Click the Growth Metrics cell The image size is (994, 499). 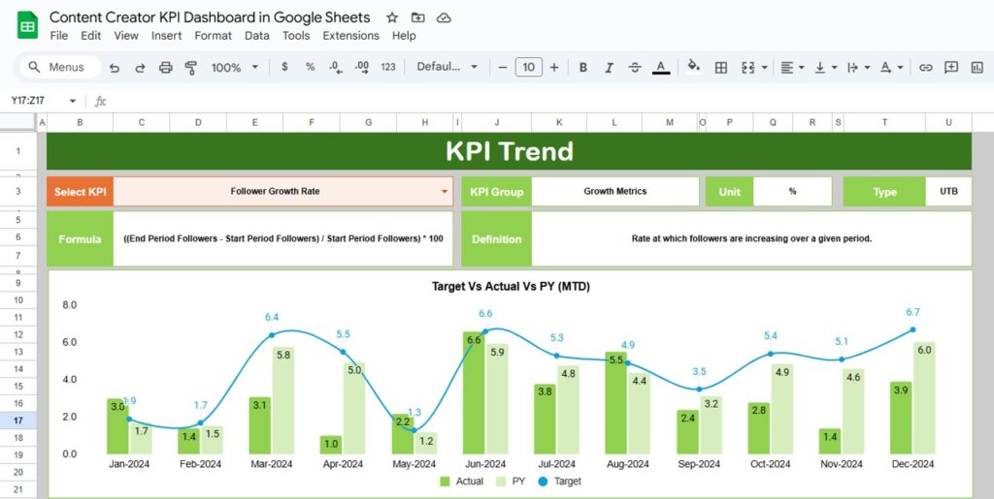(614, 191)
